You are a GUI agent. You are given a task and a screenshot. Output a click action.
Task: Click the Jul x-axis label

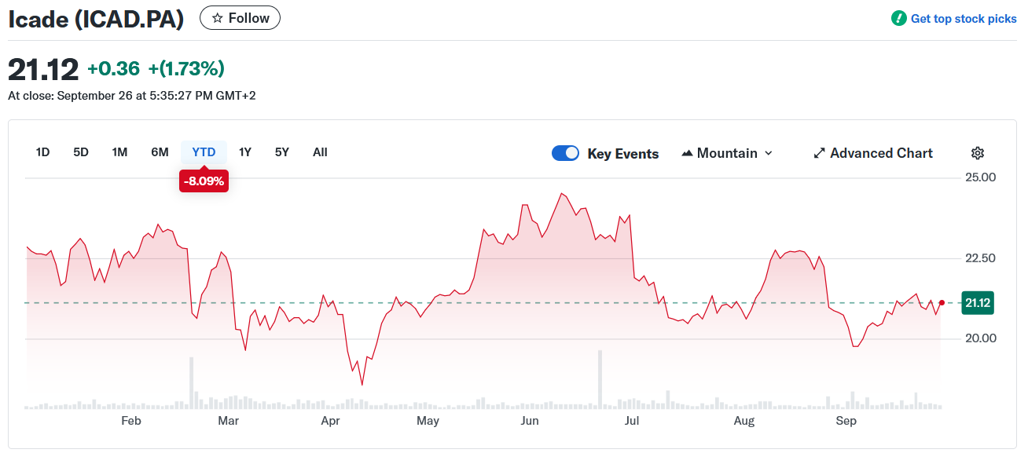pyautogui.click(x=630, y=422)
